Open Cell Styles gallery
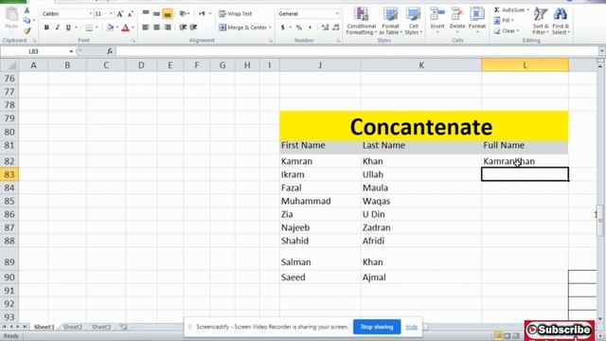The width and height of the screenshot is (606, 341). 413,21
